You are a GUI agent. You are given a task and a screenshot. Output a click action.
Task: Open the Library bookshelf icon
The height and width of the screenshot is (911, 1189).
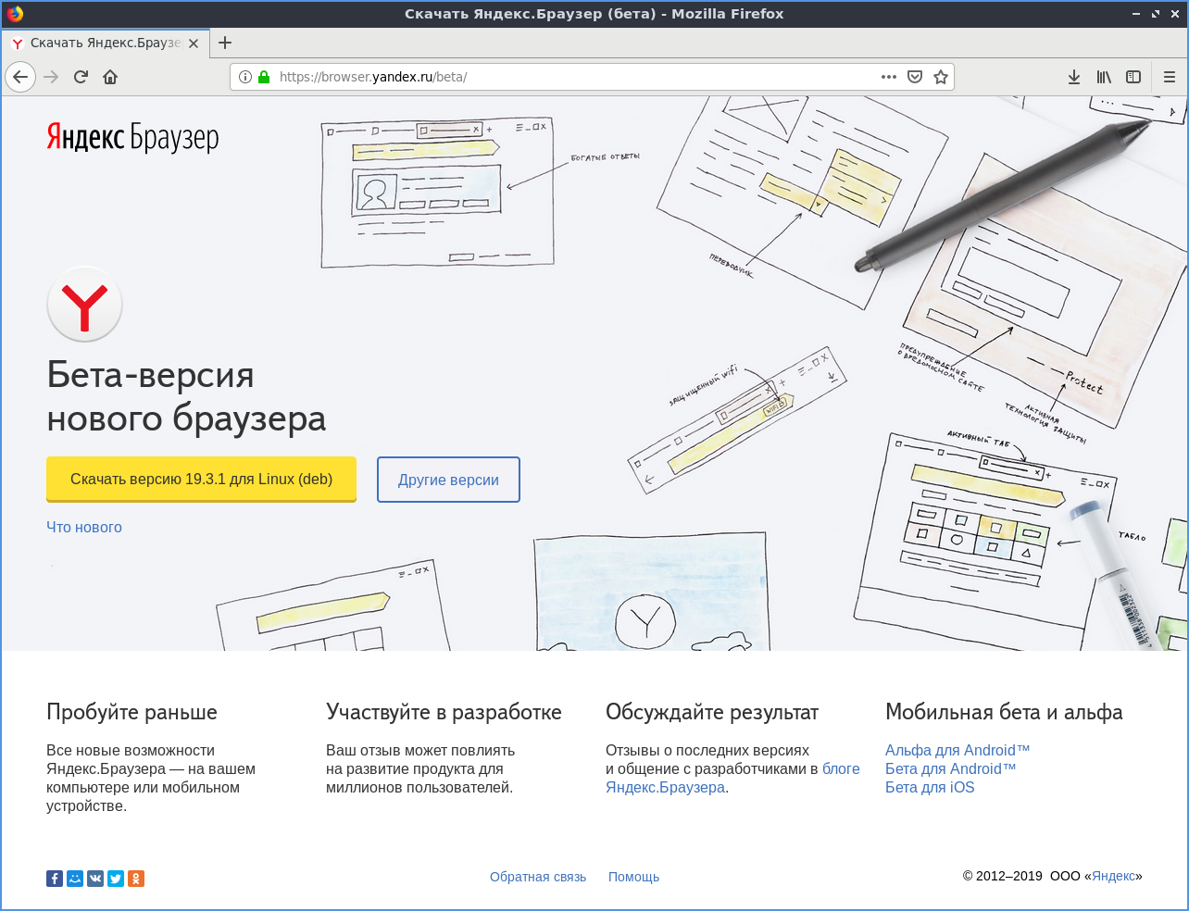[x=1104, y=77]
